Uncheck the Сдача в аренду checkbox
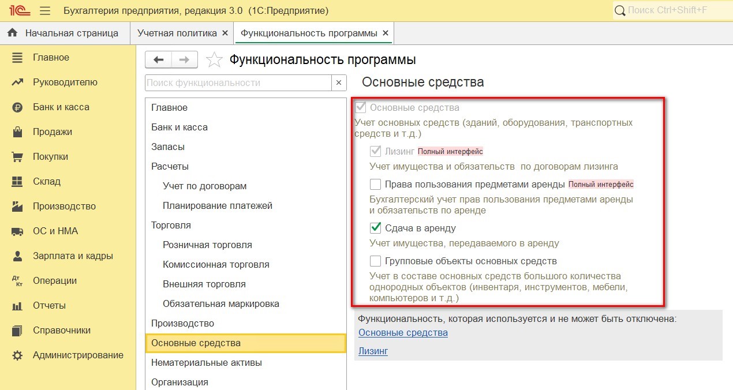The height and width of the screenshot is (390, 733). tap(376, 228)
